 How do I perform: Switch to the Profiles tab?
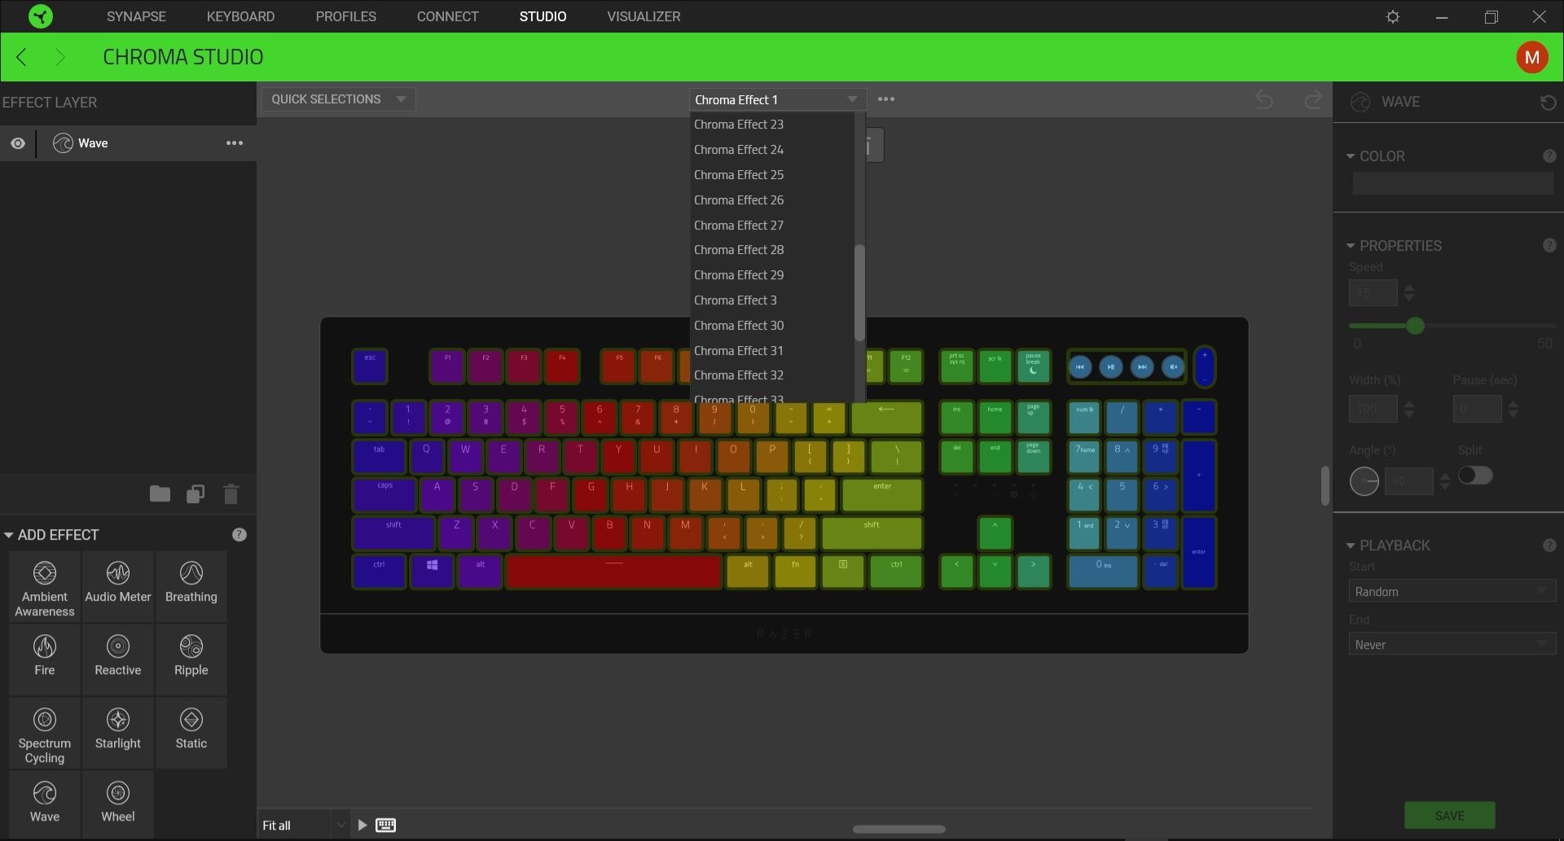tap(345, 16)
